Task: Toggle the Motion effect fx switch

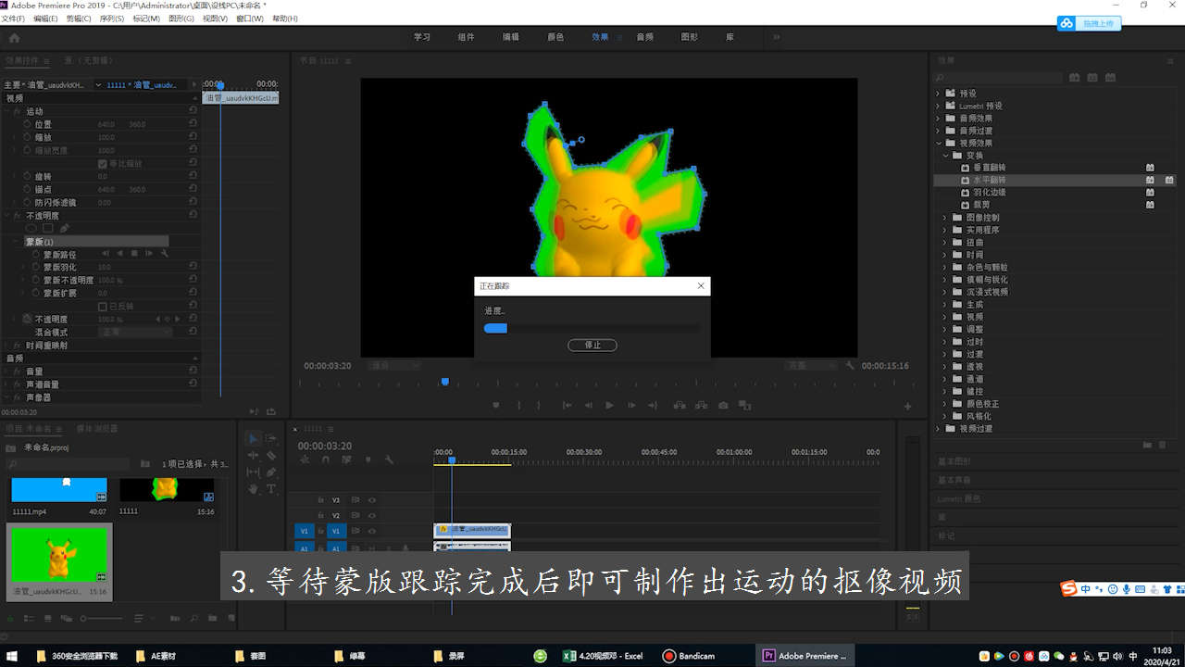Action: click(x=17, y=111)
